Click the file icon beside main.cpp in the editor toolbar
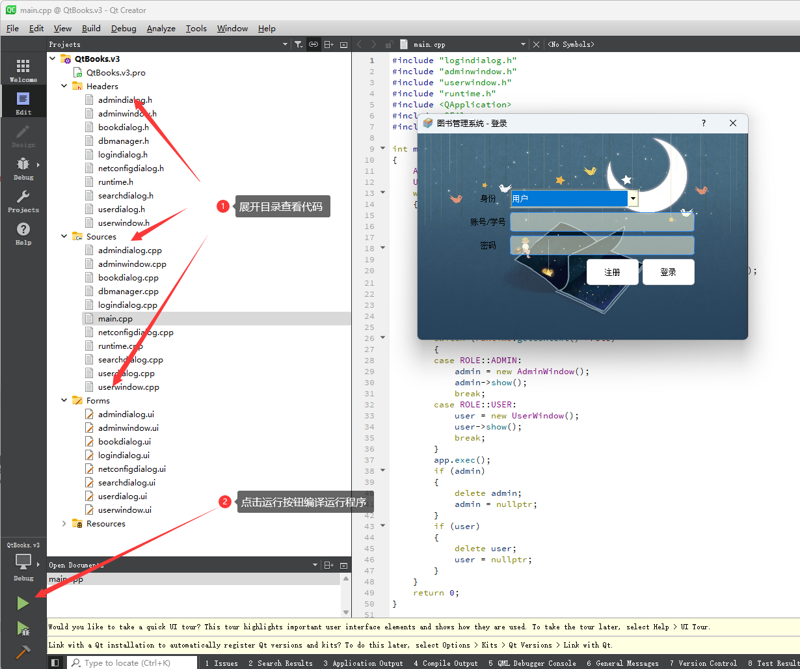 (405, 44)
